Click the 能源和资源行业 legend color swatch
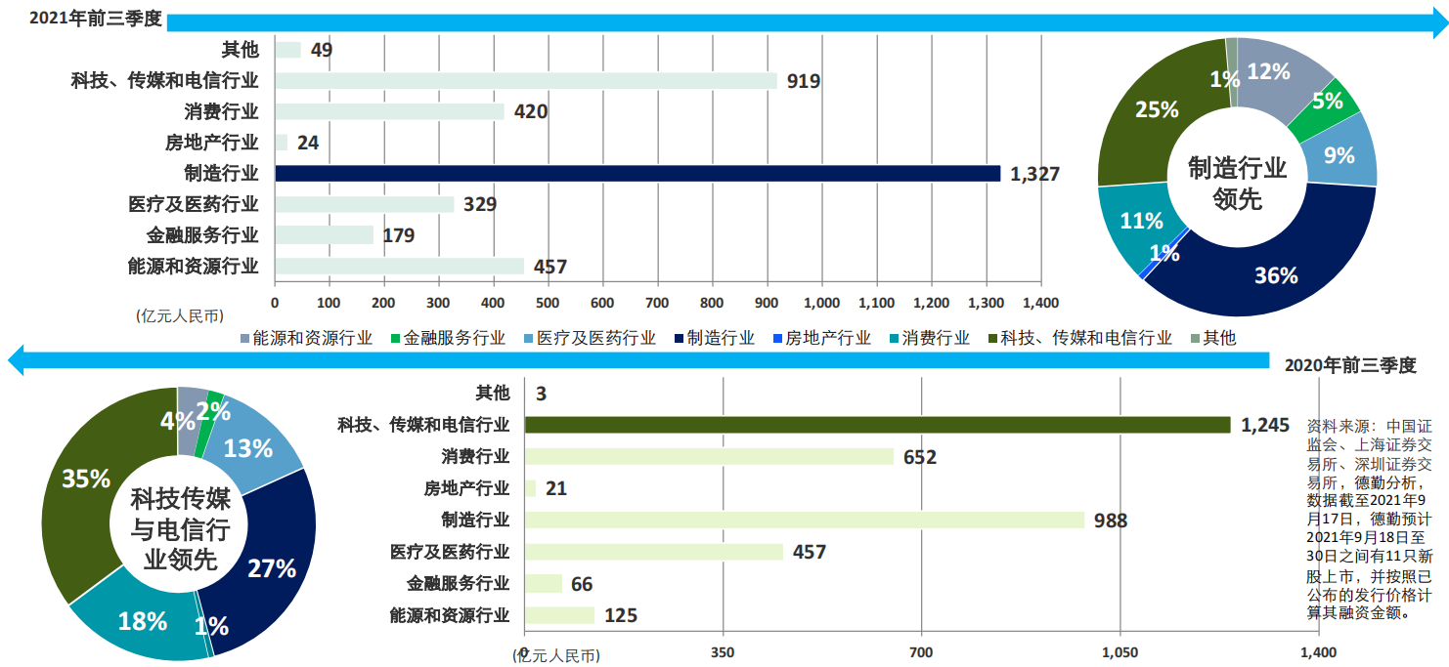This screenshot has height=667, width=1449. 245,339
